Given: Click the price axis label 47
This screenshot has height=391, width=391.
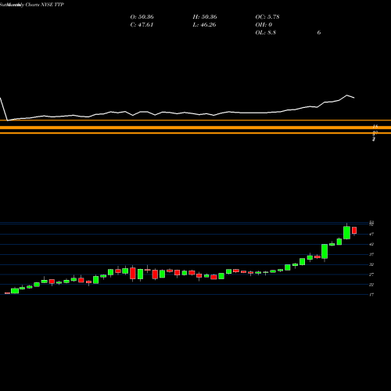Looking at the screenshot, I should (x=371, y=234).
